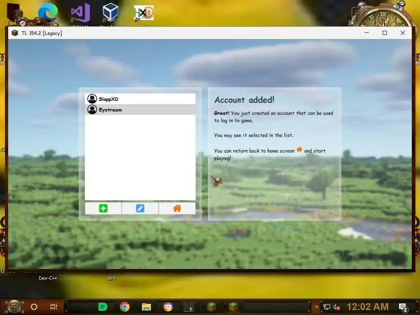Maximize the TL Legacy window
Image resolution: width=420 pixels, height=315 pixels.
pyautogui.click(x=385, y=33)
